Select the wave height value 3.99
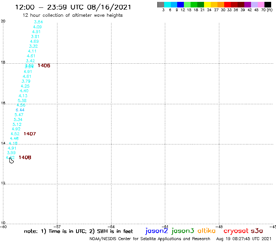 point(11,153)
